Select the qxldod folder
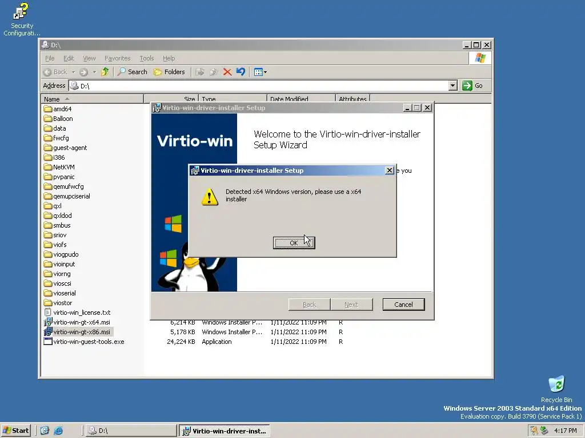585x438 pixels. [x=58, y=215]
